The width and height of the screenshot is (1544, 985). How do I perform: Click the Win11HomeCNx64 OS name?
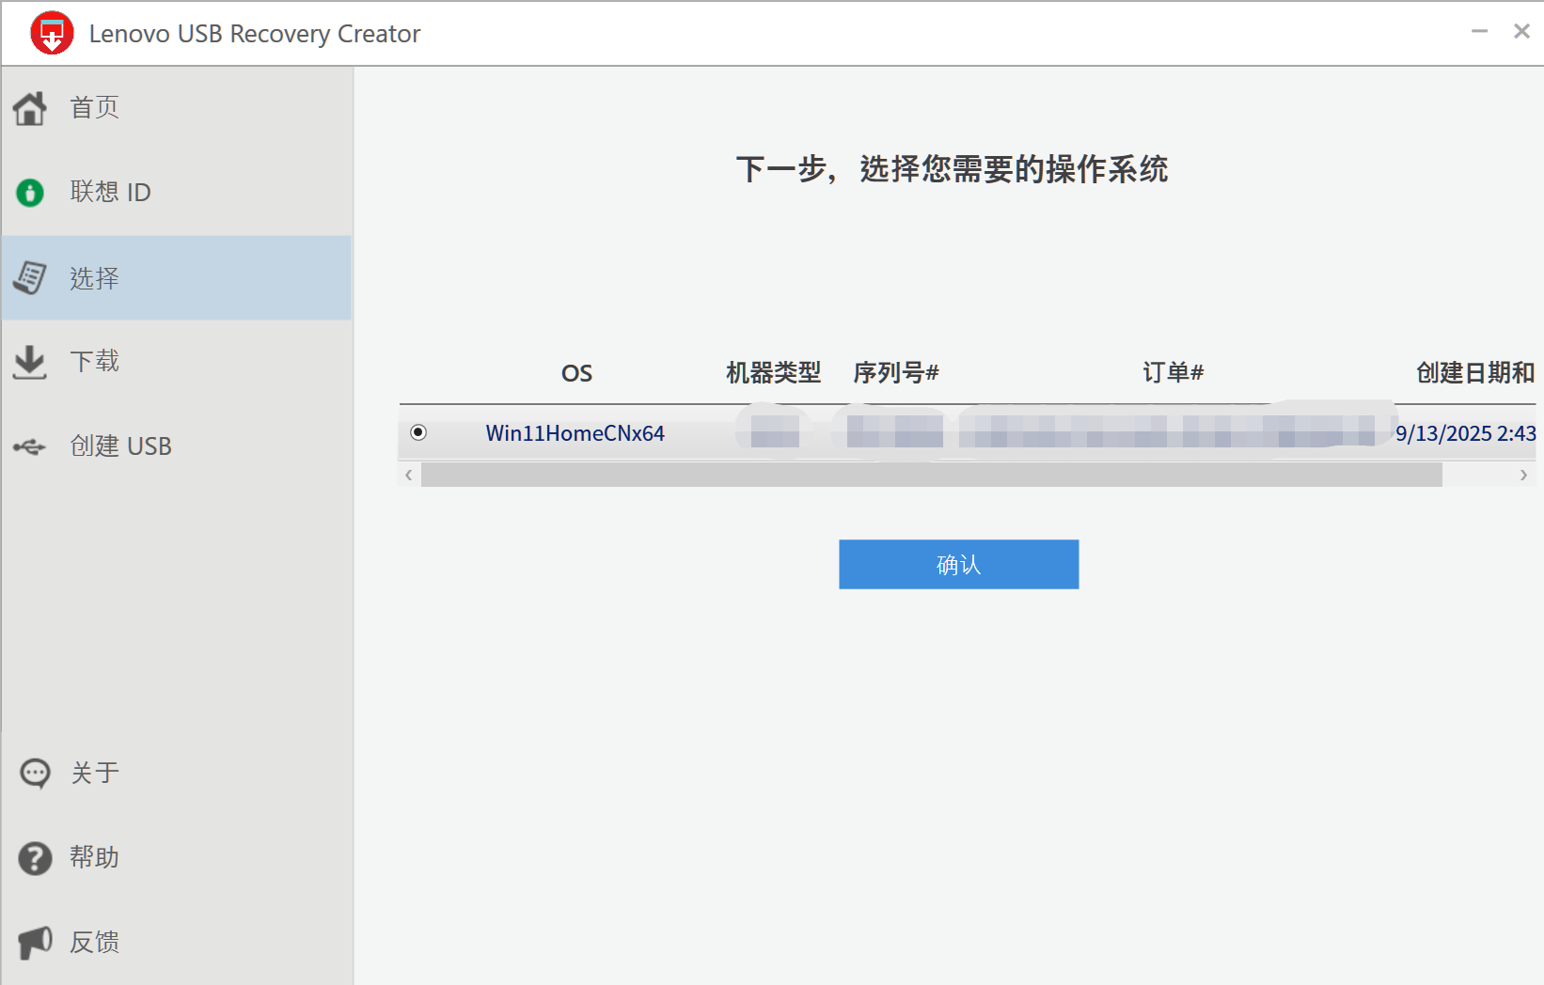[x=575, y=433]
